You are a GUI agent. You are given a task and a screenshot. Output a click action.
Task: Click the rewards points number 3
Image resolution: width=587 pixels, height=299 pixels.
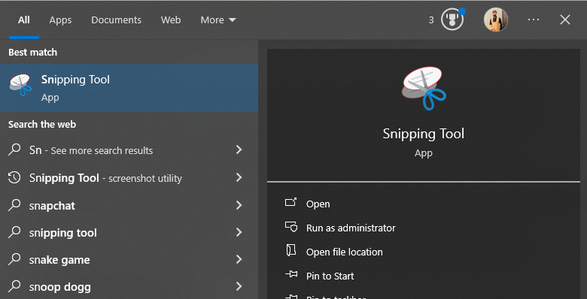[x=431, y=20]
